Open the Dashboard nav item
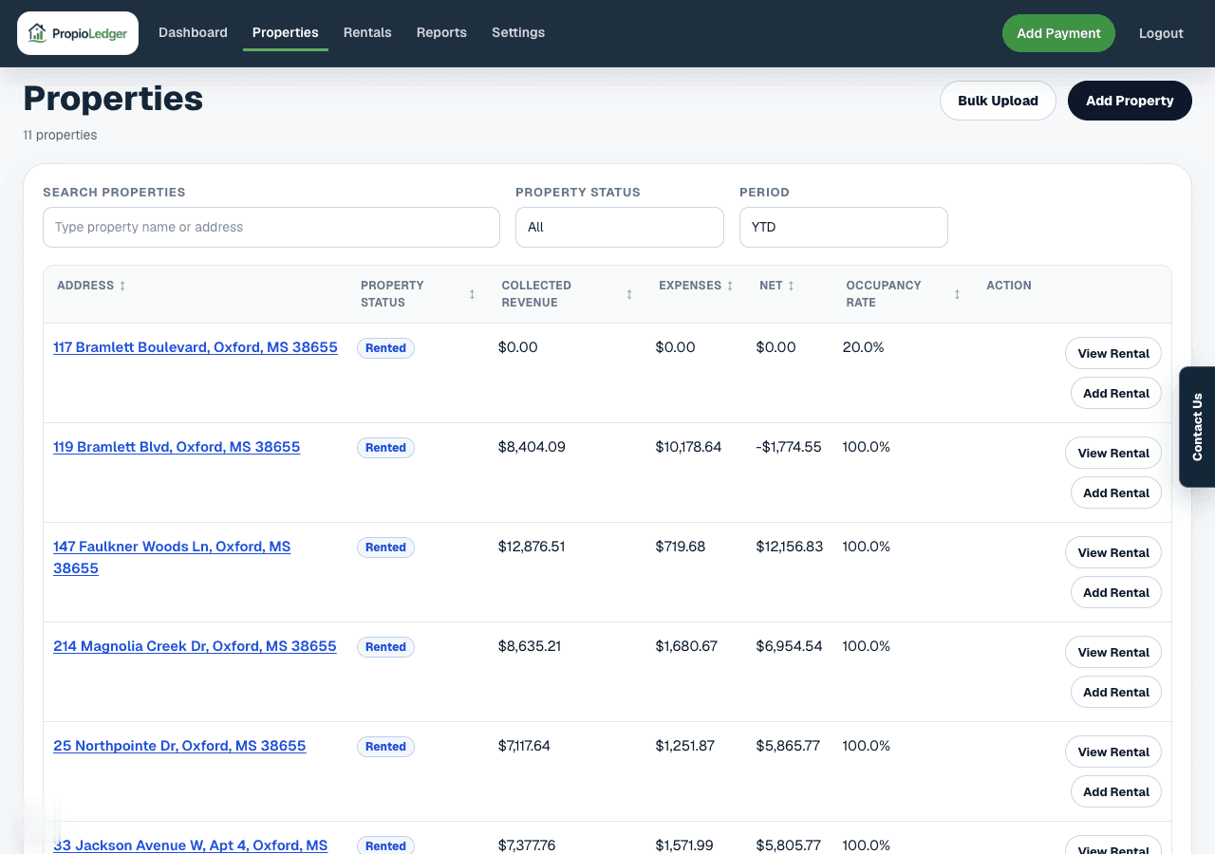 coord(193,32)
